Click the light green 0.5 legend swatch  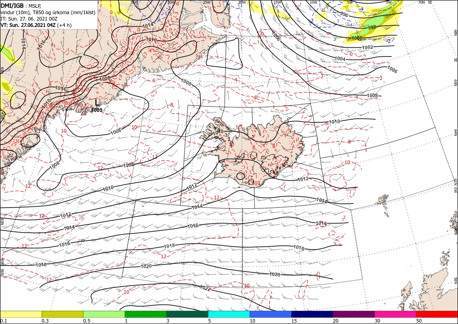[104, 314]
